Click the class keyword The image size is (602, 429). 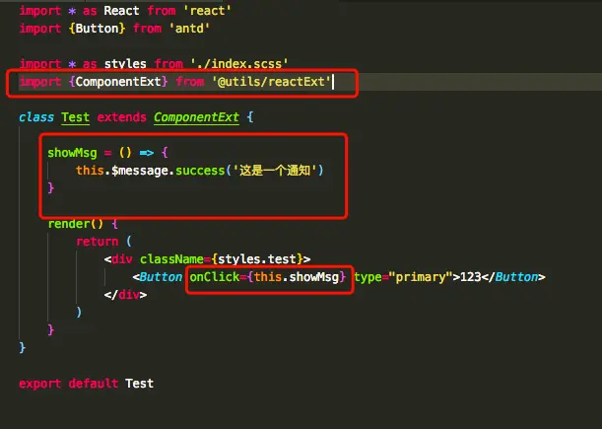tap(36, 116)
